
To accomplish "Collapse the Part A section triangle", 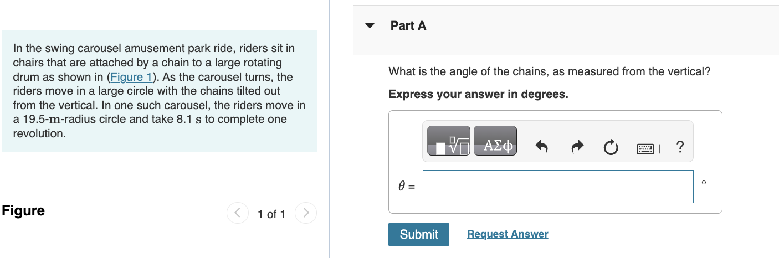I will (370, 26).
